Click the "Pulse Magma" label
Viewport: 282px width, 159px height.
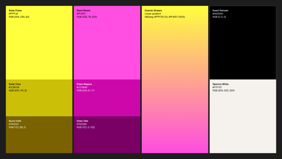84,84
